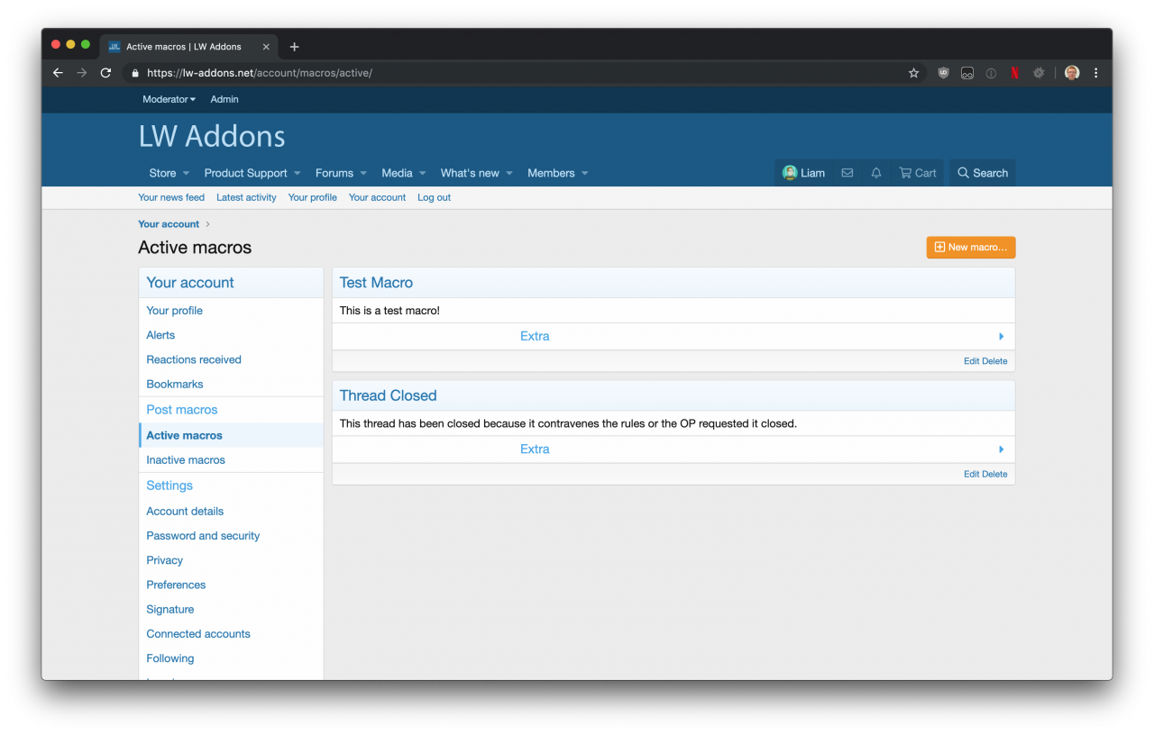This screenshot has width=1154, height=735.
Task: Select Password and security
Action: 203,535
